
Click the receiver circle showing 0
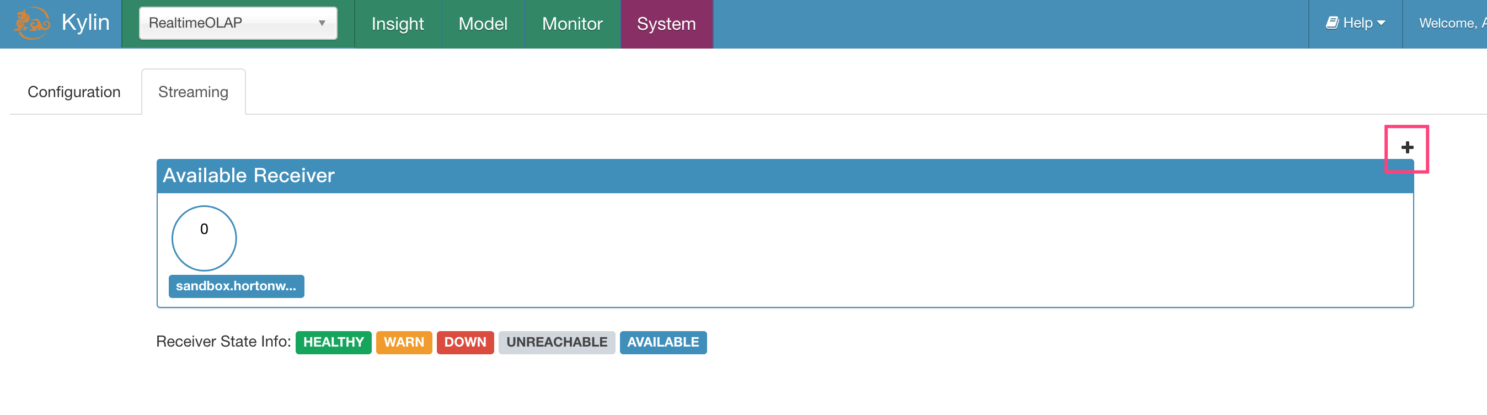(204, 238)
